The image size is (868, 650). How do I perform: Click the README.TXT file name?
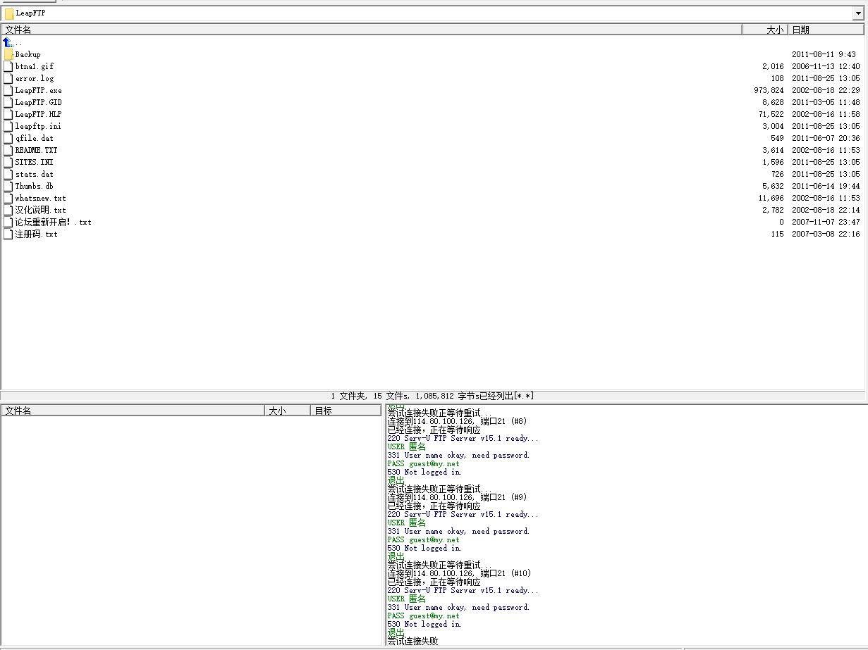[x=36, y=150]
